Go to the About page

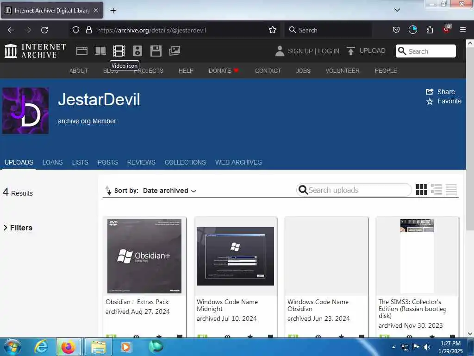point(79,70)
